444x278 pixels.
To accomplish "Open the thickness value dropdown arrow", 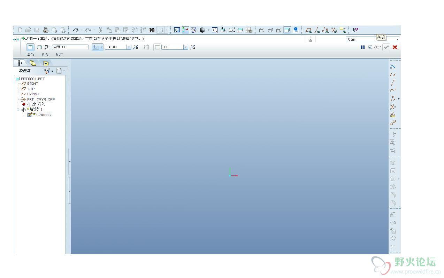I will (186, 47).
